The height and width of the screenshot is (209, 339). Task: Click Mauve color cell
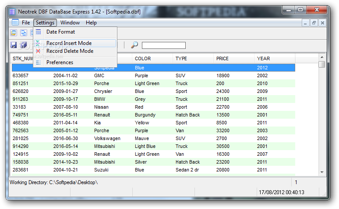(x=142, y=139)
